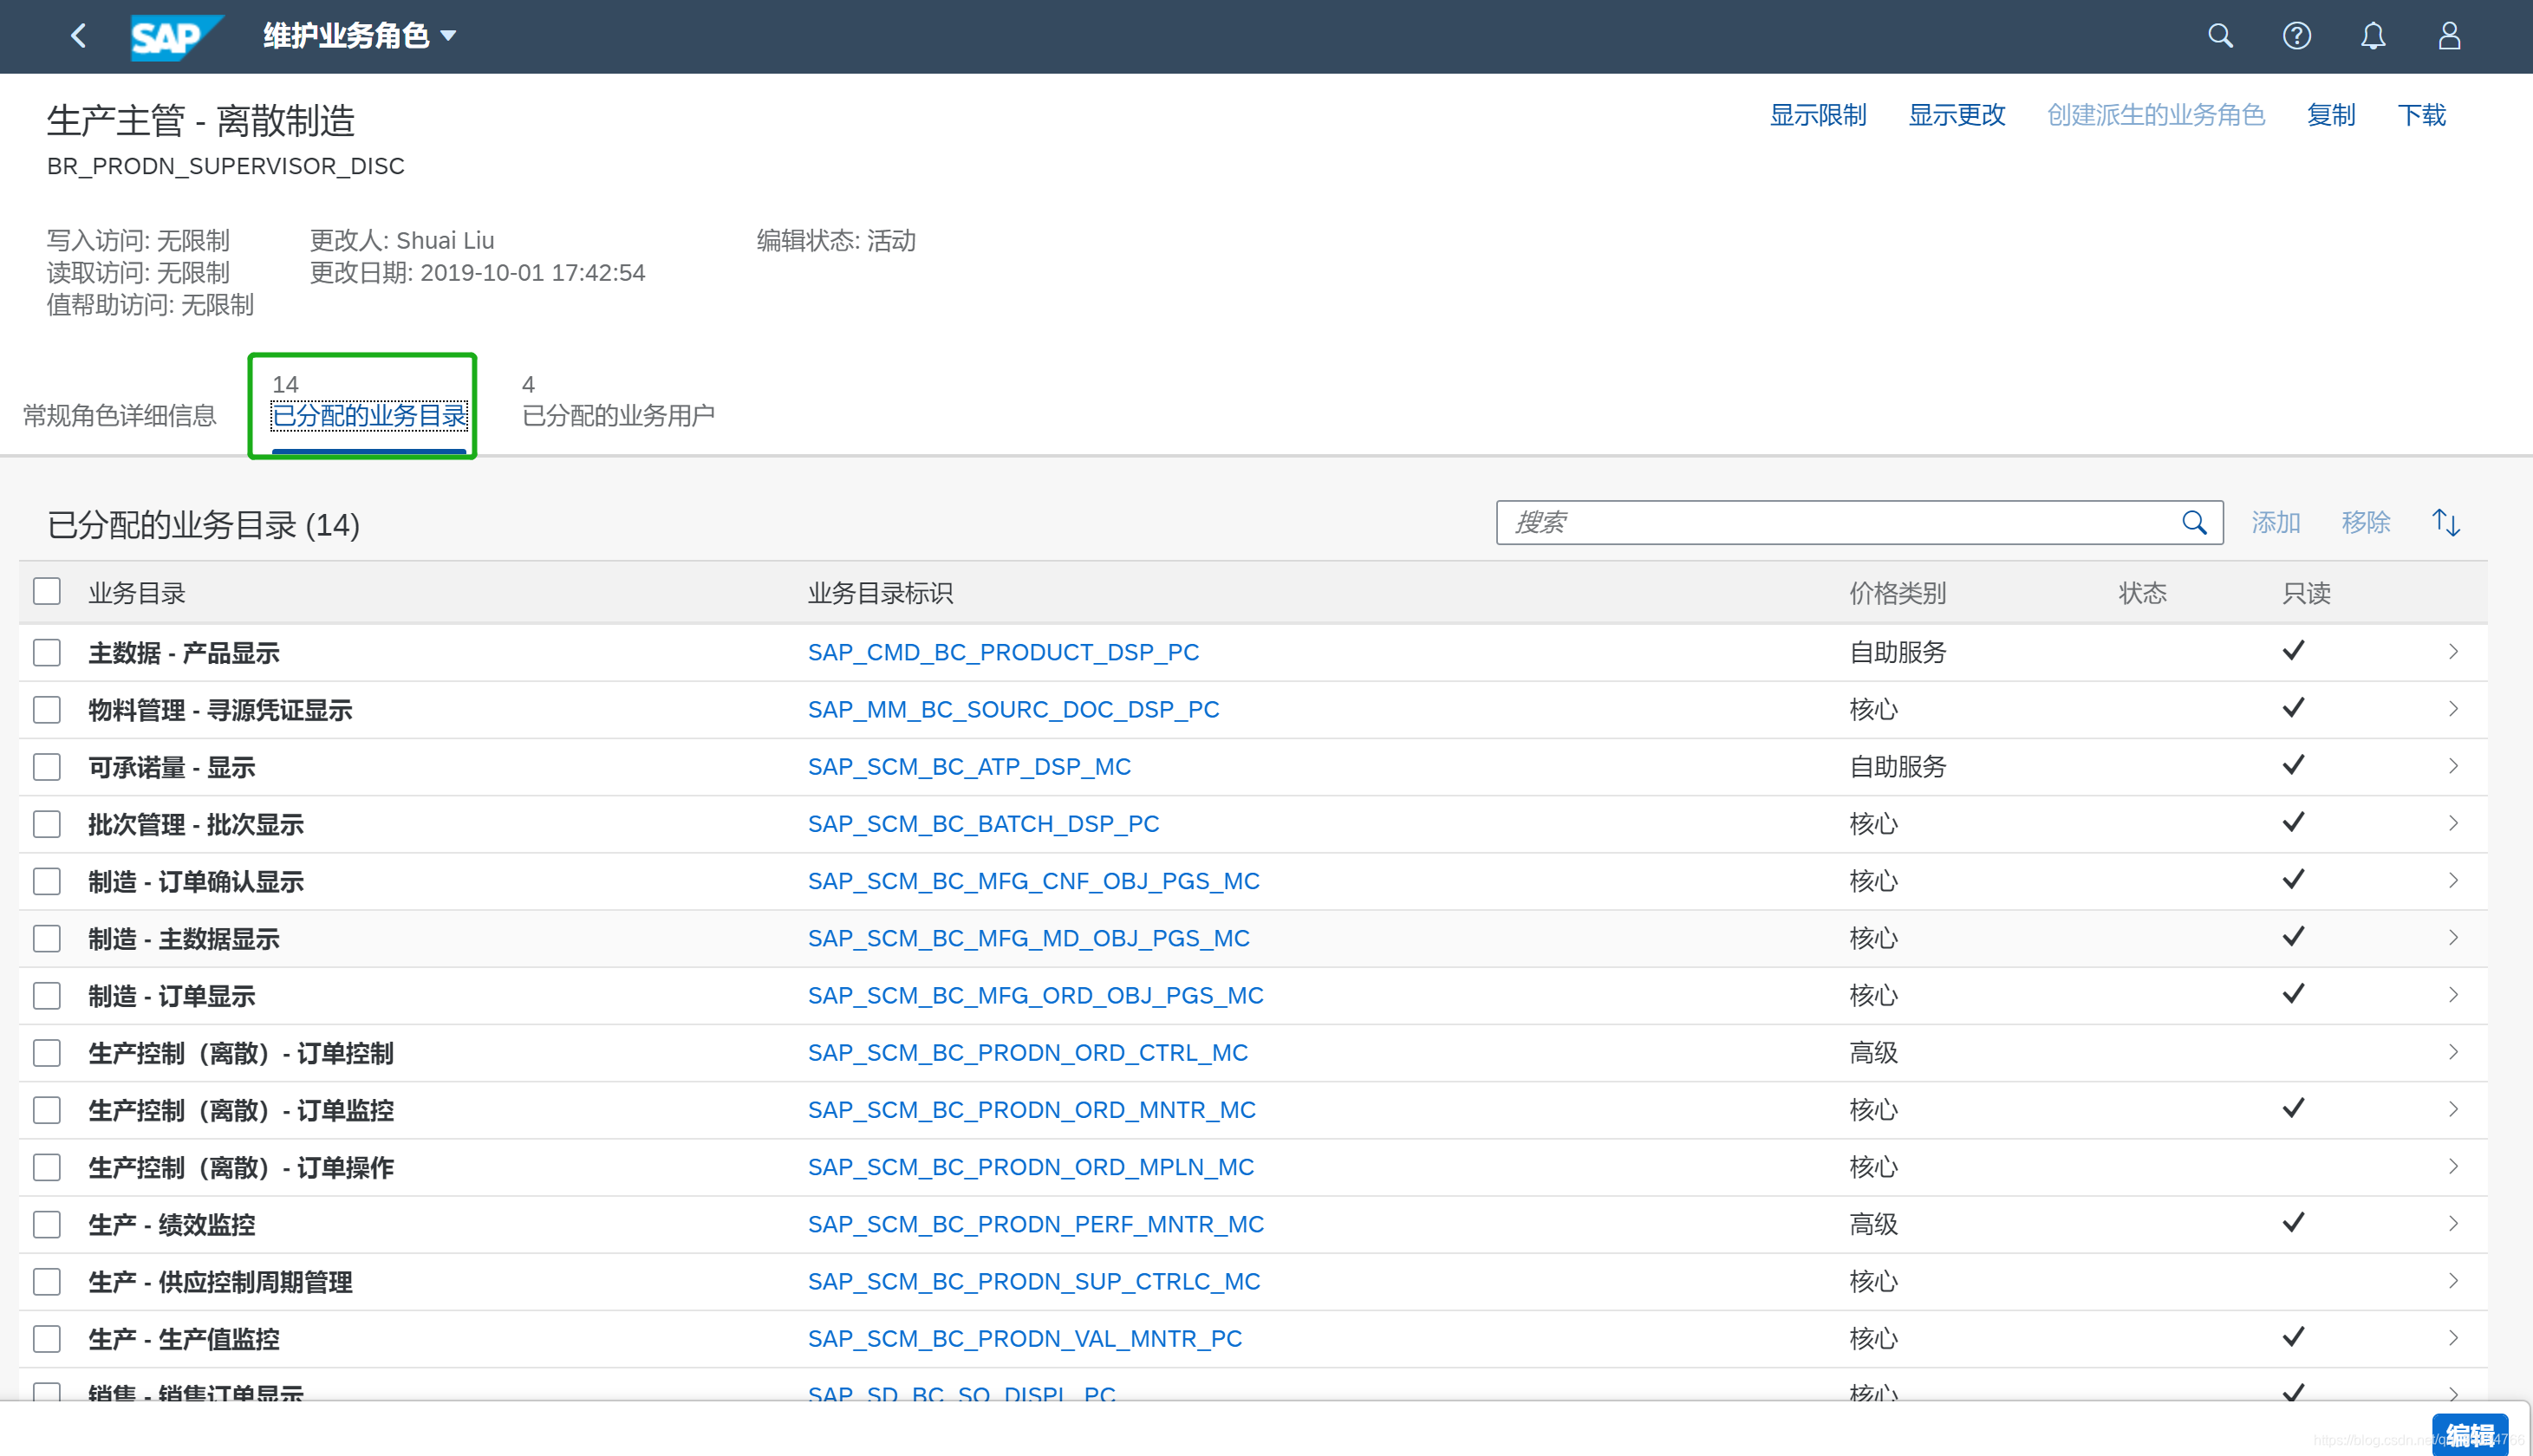The height and width of the screenshot is (1456, 2533).
Task: Open SAP_SCM_BC_ATP_DSP_MC catalog link
Action: coord(968,766)
